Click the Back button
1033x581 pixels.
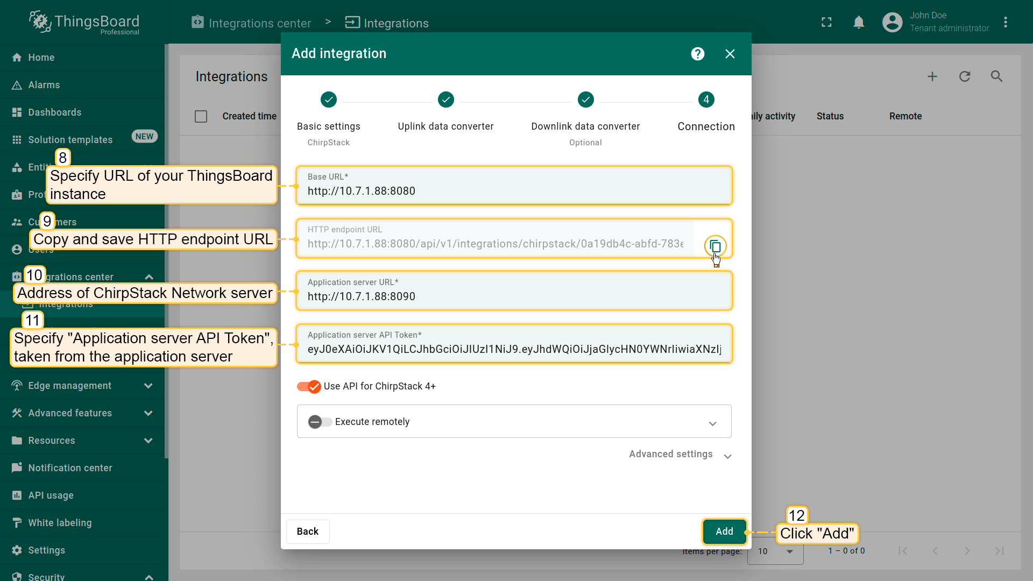point(308,532)
